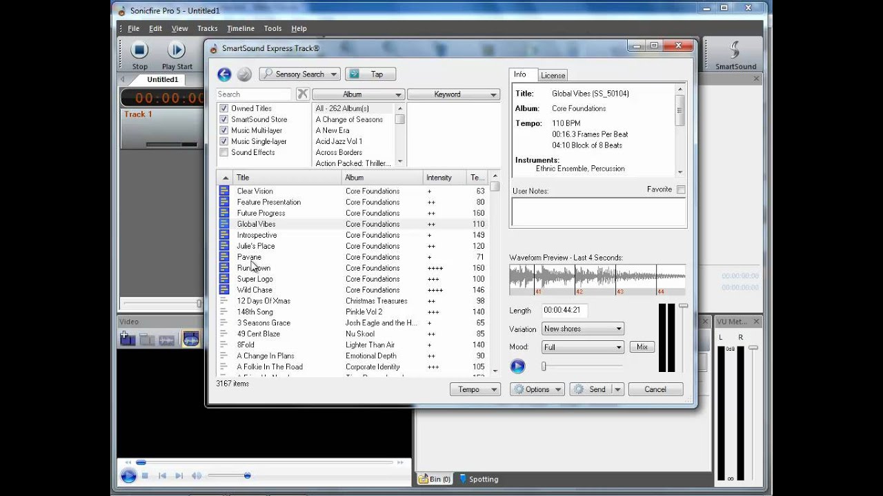Expand the Send button's arrow menu
Viewport: 883px width, 496px height.
point(617,390)
